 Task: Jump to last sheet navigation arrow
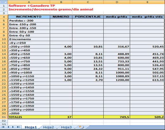coord(18,127)
